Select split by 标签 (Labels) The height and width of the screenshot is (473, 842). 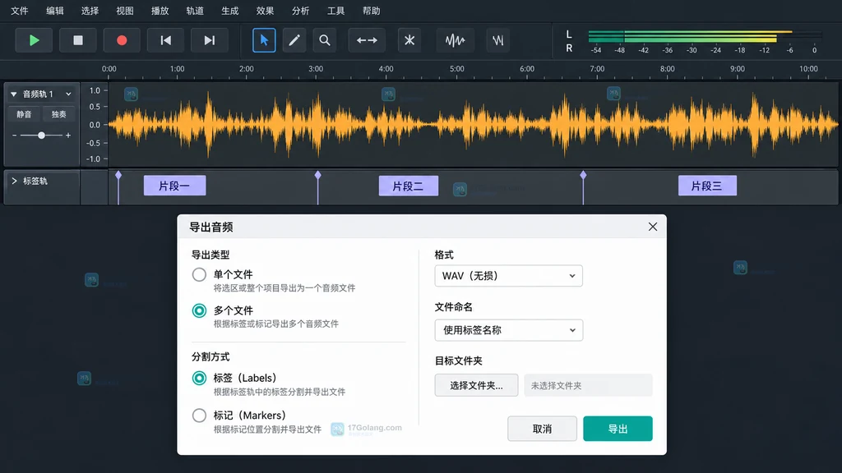click(x=199, y=378)
